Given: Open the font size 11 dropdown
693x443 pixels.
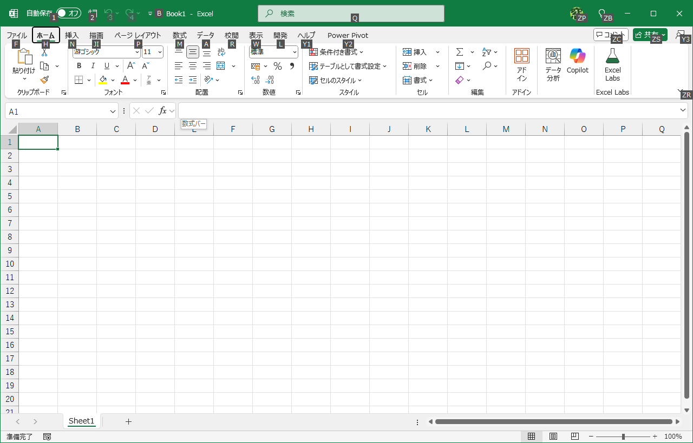Looking at the screenshot, I should coord(159,52).
